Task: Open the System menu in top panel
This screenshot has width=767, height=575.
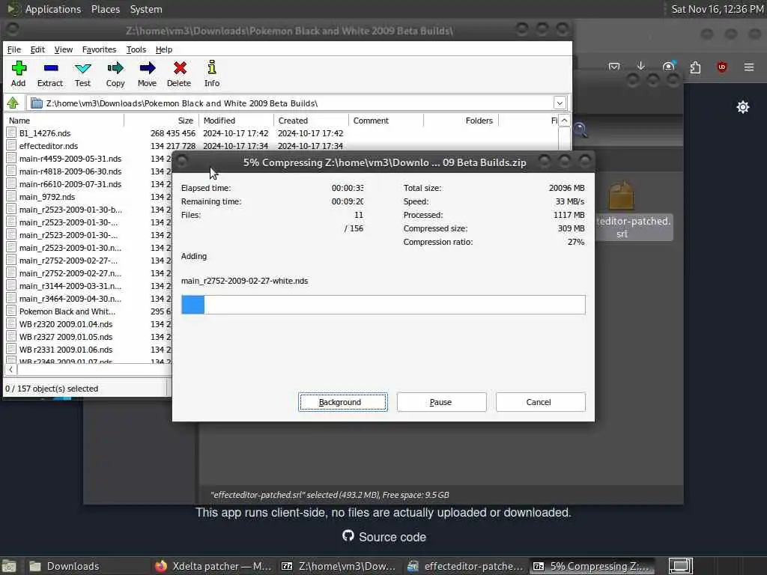Action: point(146,9)
